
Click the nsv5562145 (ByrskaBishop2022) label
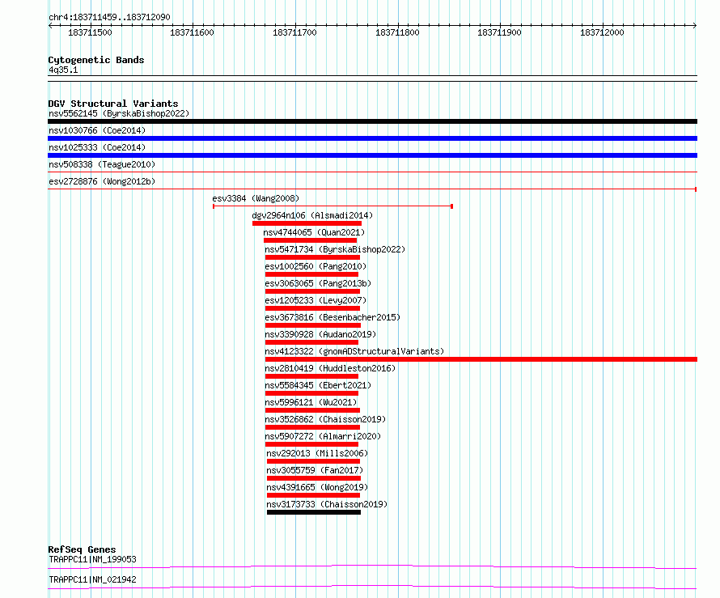[119, 113]
